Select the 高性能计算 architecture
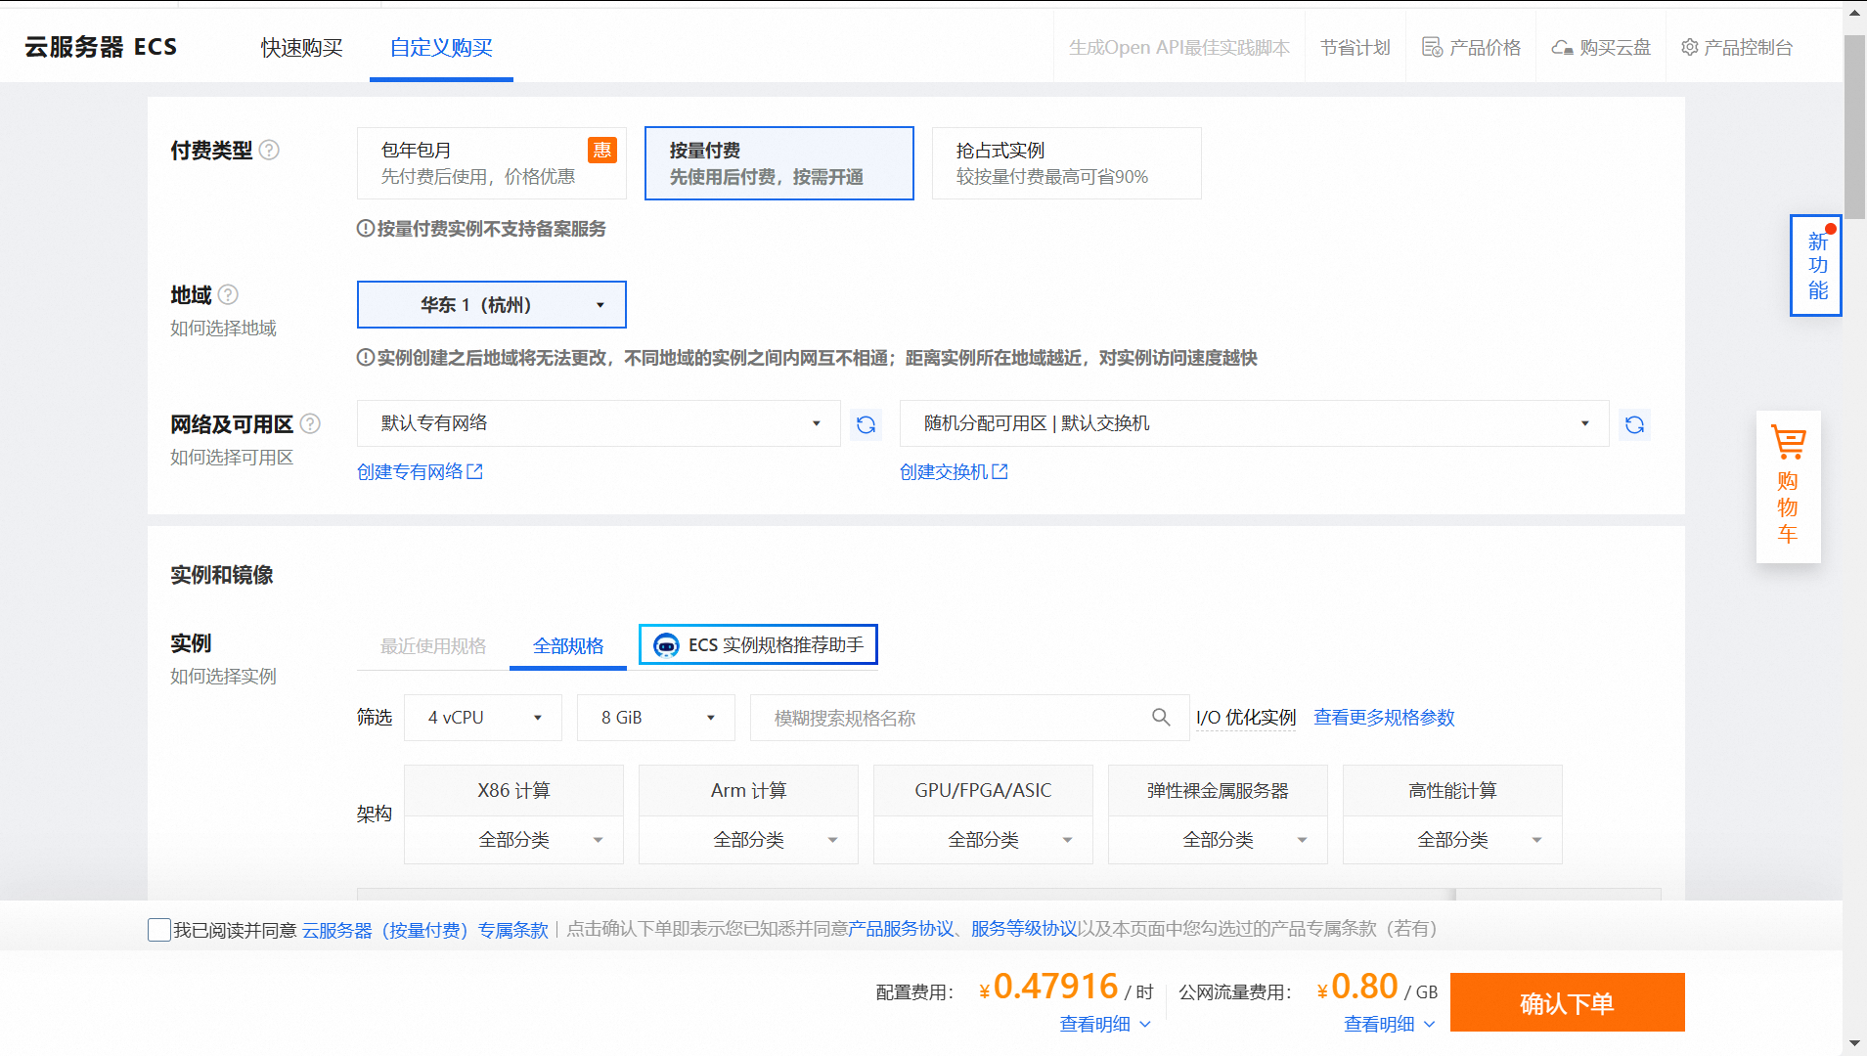This screenshot has width=1867, height=1056. pos(1452,790)
